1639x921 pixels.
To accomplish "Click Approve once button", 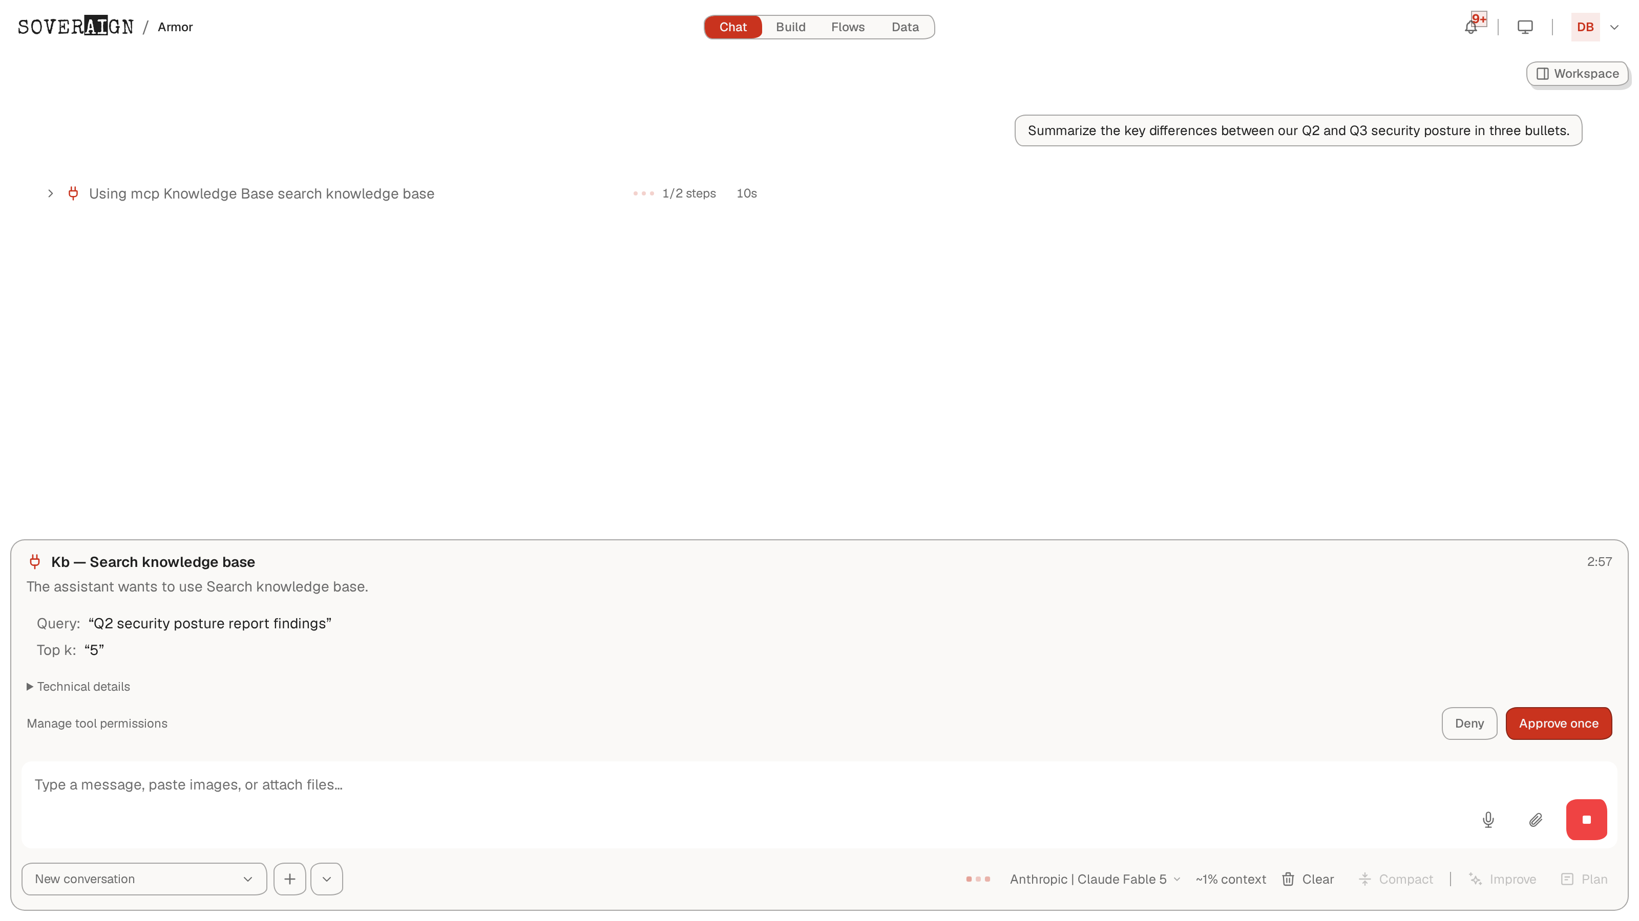I will (x=1558, y=723).
